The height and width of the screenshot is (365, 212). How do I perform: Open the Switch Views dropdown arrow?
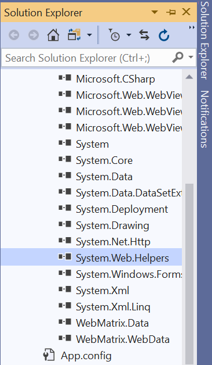(89, 35)
